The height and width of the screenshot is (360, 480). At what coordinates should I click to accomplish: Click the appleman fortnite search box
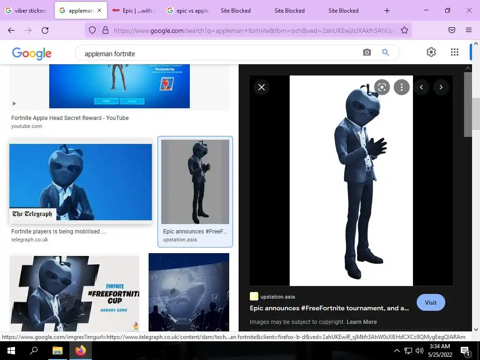tap(220, 53)
